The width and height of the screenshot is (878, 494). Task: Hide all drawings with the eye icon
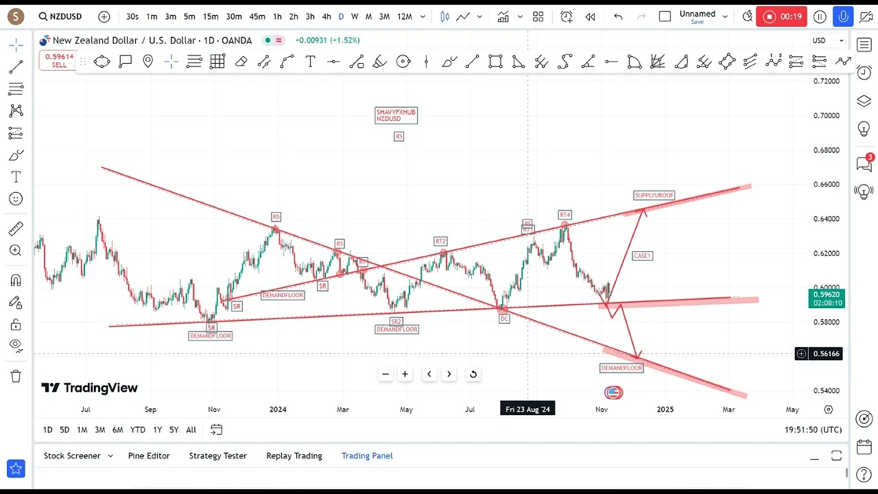pyautogui.click(x=16, y=345)
